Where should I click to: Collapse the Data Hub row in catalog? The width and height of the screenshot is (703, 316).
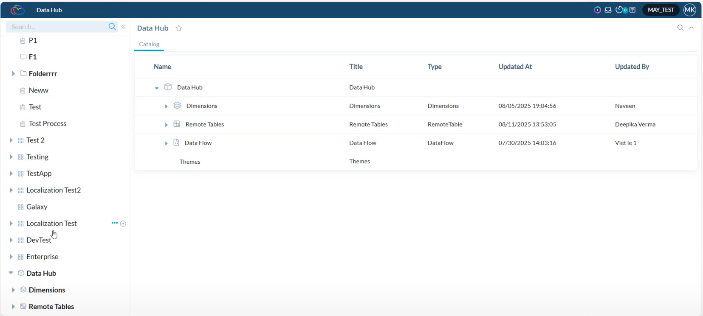tap(157, 88)
